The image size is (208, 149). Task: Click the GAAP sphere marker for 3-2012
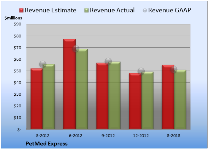(x=43, y=64)
